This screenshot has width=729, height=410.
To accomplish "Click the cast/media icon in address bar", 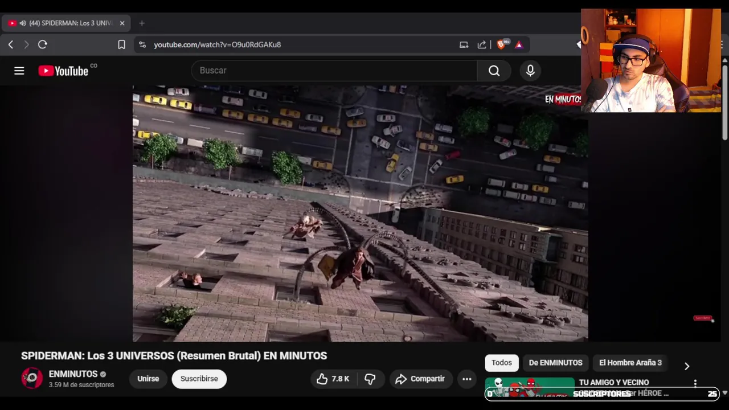I will click(x=464, y=44).
